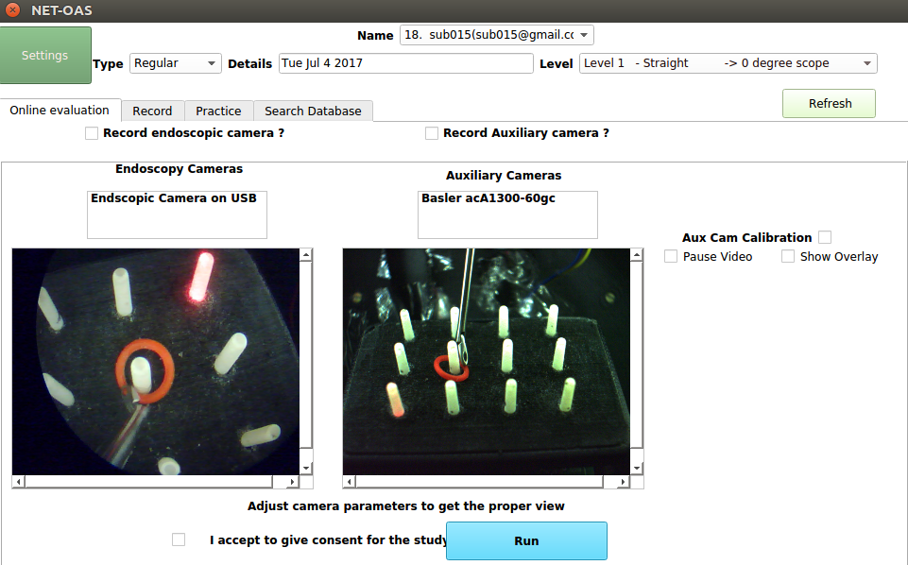
Task: Switch to the Online evaluation tab
Action: 60,110
